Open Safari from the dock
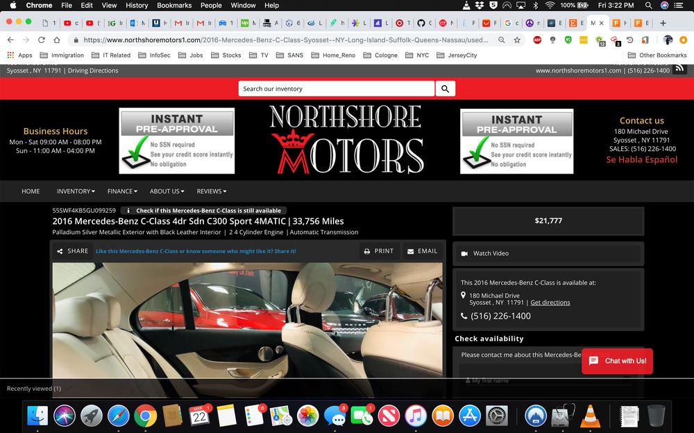 coord(118,415)
